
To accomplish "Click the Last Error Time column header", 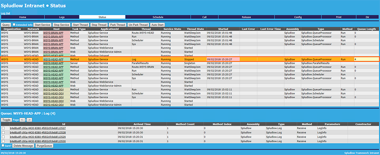I will 270,29.
